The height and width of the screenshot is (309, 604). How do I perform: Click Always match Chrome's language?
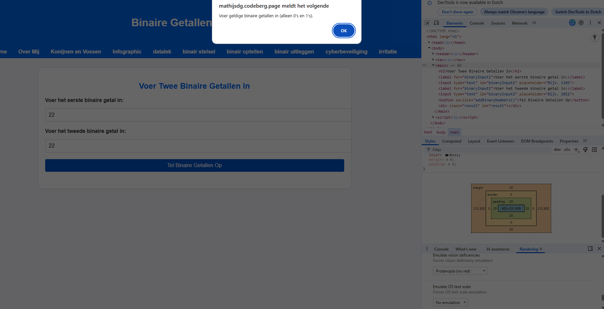514,12
